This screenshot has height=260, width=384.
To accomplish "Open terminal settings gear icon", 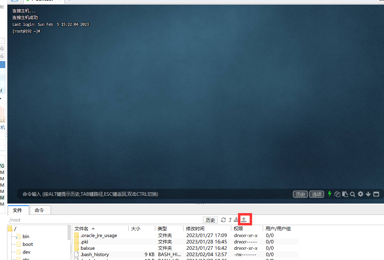I will tap(361, 194).
